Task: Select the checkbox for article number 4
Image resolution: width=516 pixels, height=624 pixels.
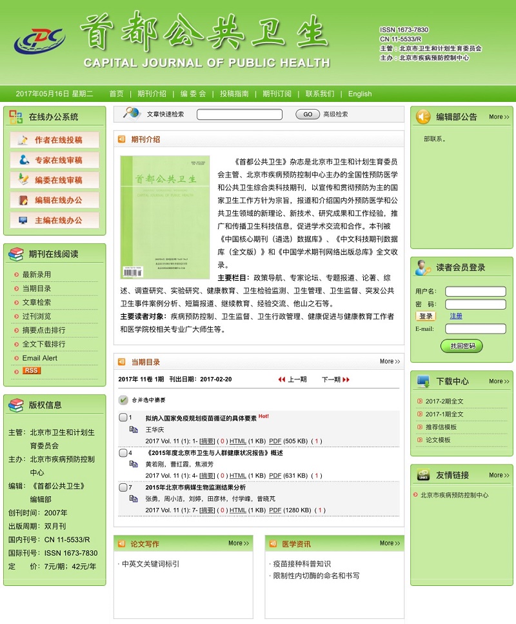Action: [x=123, y=453]
